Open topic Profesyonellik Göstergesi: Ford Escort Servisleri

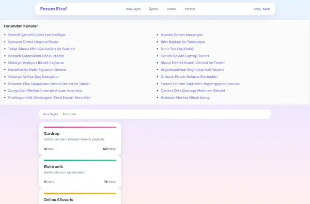click(50, 98)
